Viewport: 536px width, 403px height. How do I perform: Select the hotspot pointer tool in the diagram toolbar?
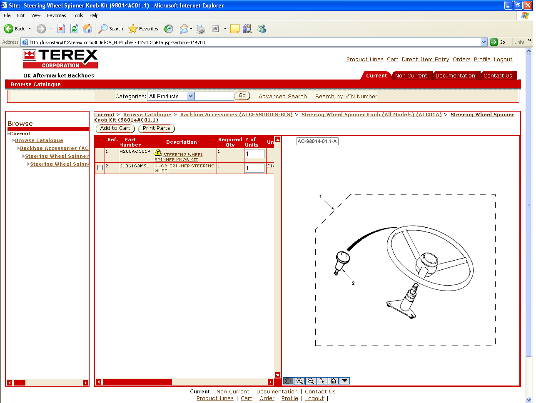pos(322,381)
